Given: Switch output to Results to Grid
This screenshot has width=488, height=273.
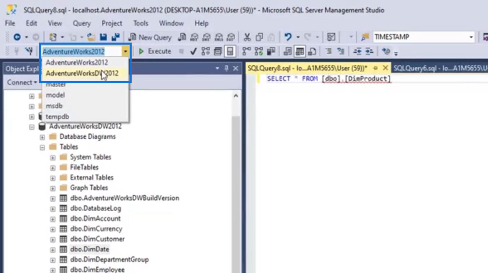Looking at the screenshot, I should (300, 52).
